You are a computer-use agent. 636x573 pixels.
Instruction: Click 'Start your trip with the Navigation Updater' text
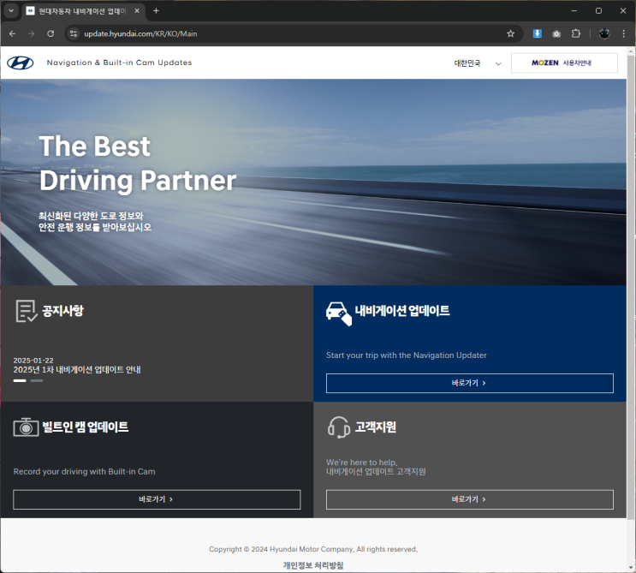(407, 355)
